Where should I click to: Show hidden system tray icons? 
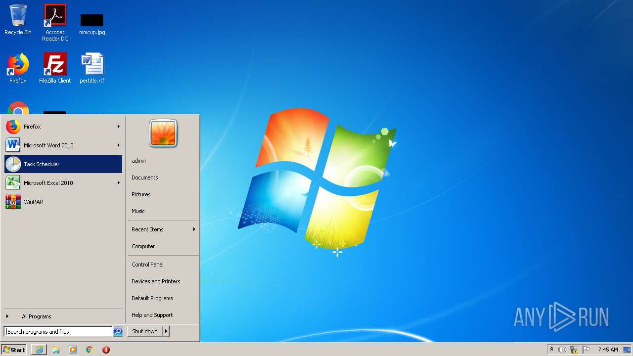pyautogui.click(x=551, y=350)
